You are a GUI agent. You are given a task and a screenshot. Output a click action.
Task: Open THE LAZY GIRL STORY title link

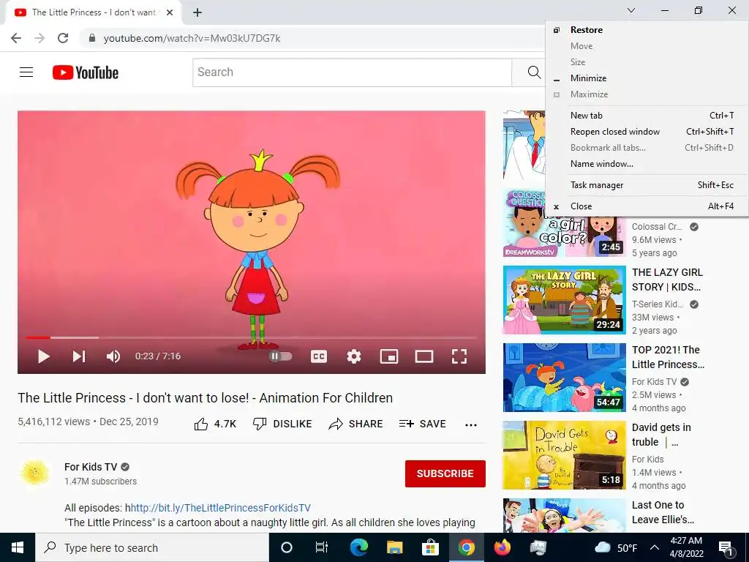pyautogui.click(x=667, y=280)
